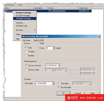Choose Execute Package from the context menu
This screenshot has width=104, height=101.
[23, 16]
